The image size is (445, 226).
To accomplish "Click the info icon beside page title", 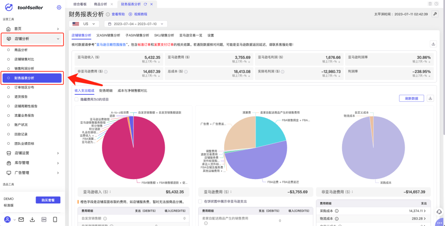I will [x=108, y=14].
